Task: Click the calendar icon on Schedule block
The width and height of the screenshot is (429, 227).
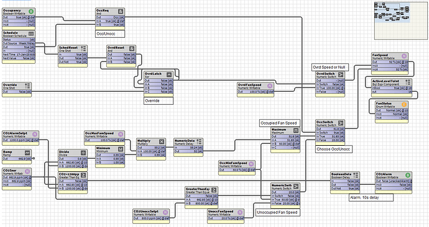Action: click(x=31, y=34)
